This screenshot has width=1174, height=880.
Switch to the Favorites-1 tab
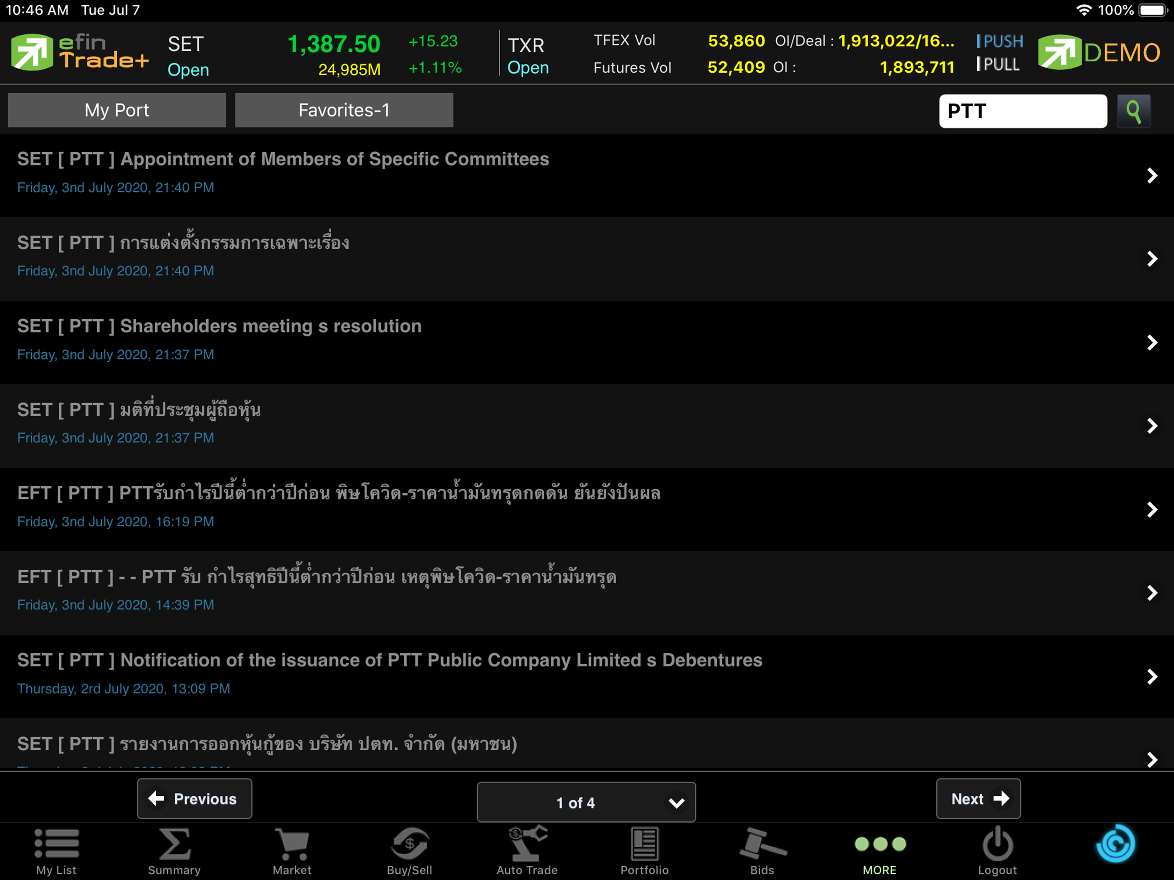point(344,110)
